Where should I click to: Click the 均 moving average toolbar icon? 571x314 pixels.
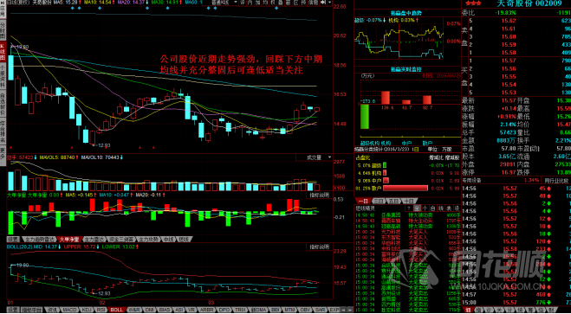coord(264,3)
